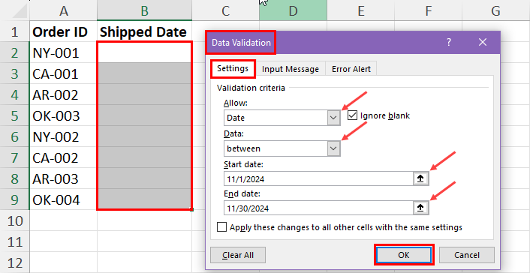
Task: Select row 1 header
Action: [x=14, y=31]
